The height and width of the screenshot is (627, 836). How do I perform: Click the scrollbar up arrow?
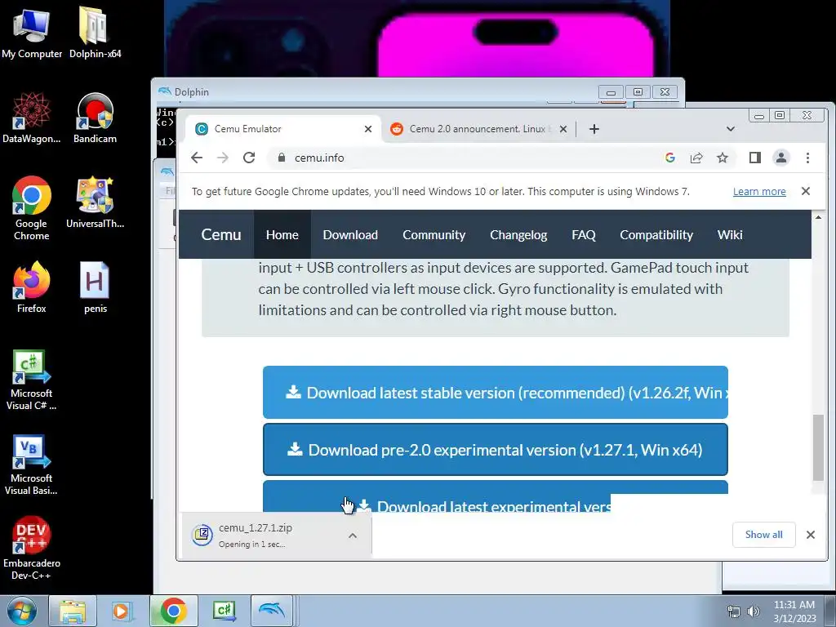[818, 217]
